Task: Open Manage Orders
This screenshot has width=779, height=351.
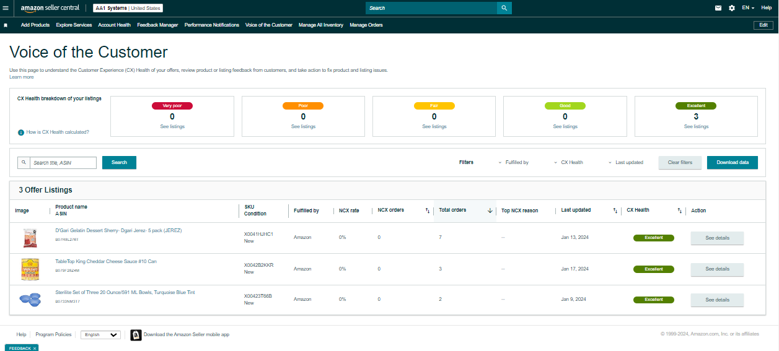Action: pyautogui.click(x=366, y=25)
